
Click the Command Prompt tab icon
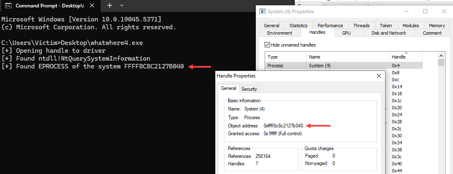click(x=8, y=6)
